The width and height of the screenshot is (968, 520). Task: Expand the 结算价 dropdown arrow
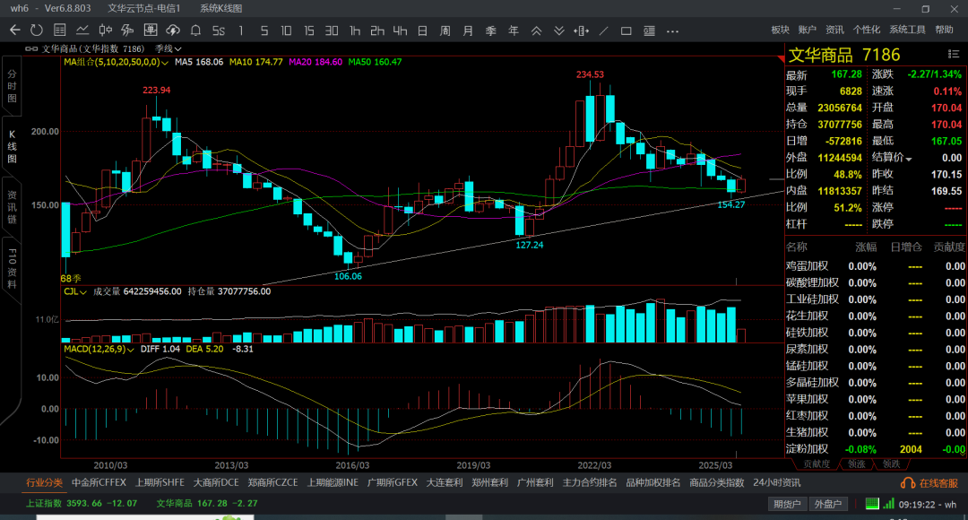[909, 159]
